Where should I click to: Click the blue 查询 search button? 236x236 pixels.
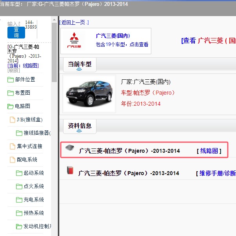(16, 33)
